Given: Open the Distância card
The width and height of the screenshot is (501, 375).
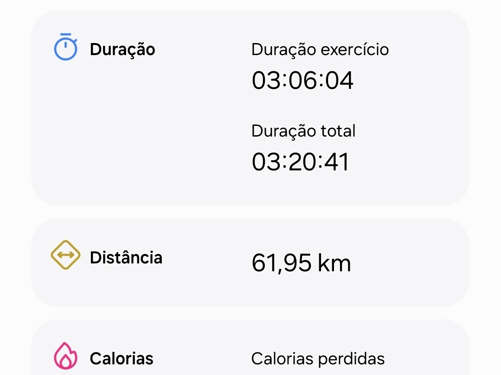Looking at the screenshot, I should (x=250, y=262).
